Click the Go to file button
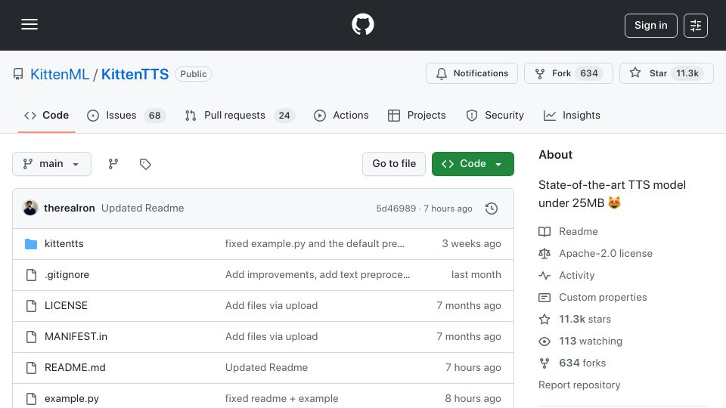 point(394,164)
